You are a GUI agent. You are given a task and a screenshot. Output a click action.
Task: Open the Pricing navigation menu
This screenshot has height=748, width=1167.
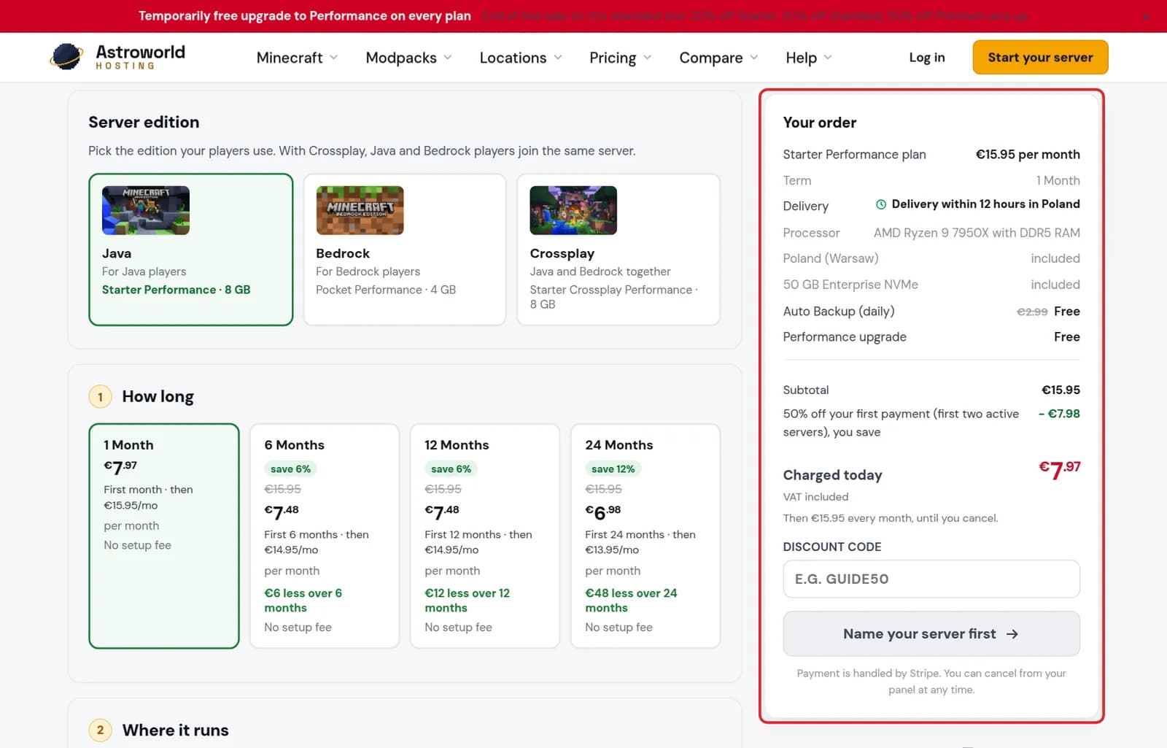tap(620, 58)
